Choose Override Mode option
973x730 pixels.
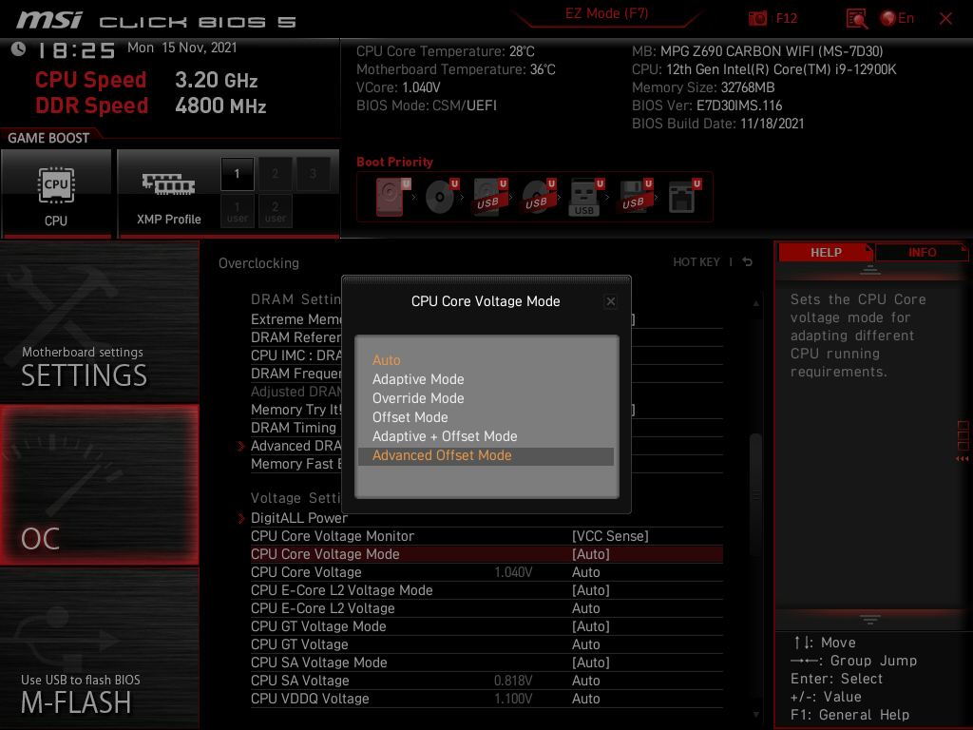coord(486,398)
